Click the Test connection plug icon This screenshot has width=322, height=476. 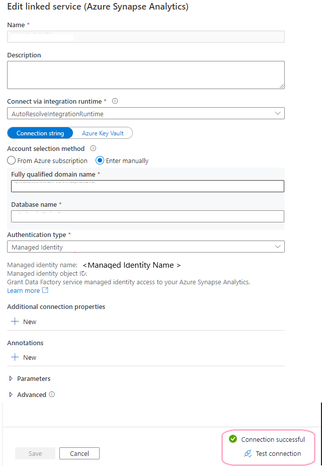point(248,453)
